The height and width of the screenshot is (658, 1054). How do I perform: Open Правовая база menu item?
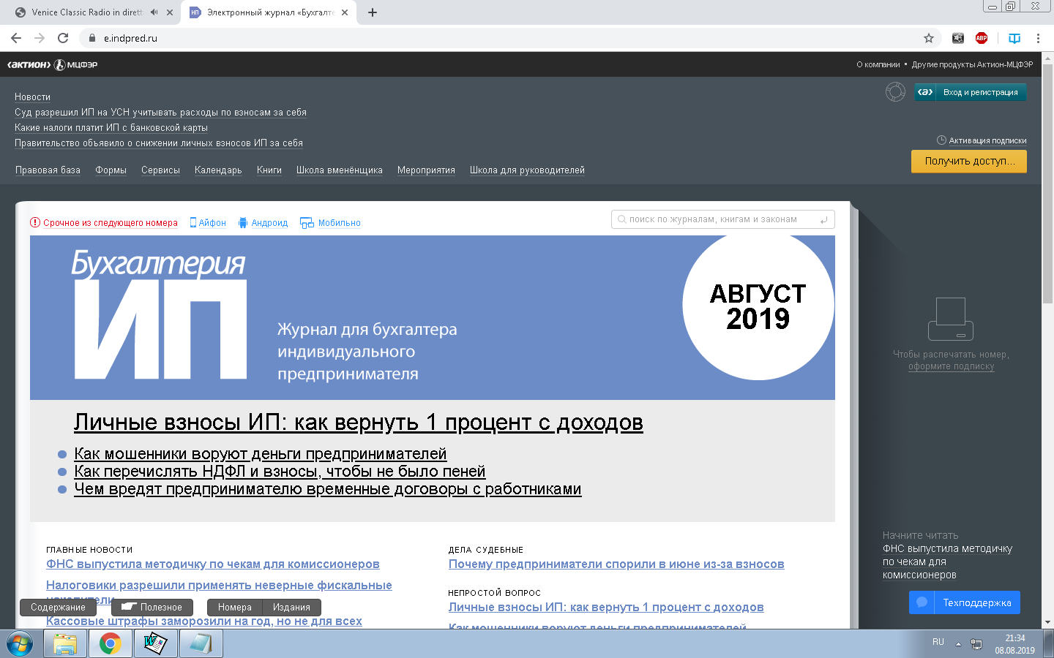click(x=48, y=170)
